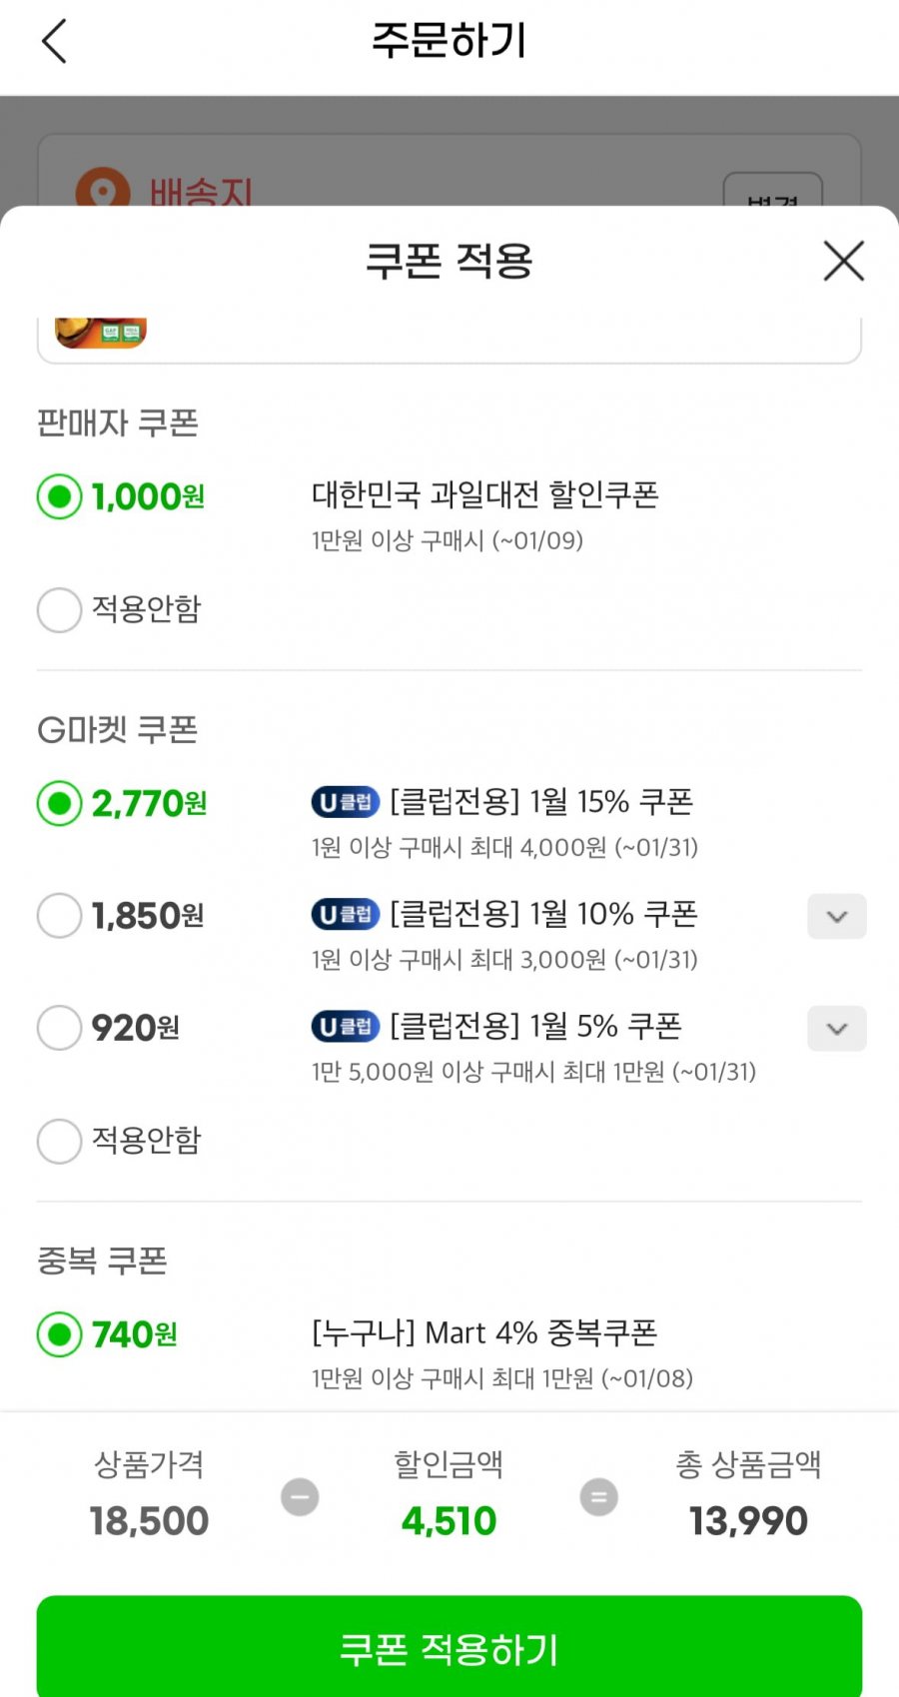Choose the 1,850원 club 10% coupon
This screenshot has height=1697, width=899.
[x=60, y=916]
